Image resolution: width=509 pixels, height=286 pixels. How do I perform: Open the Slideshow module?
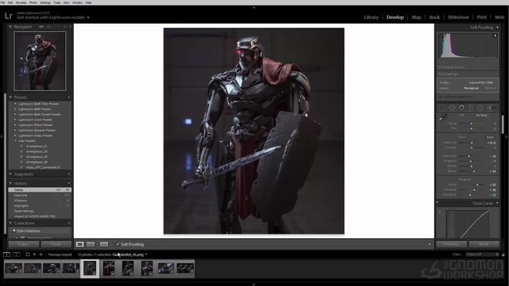pyautogui.click(x=458, y=17)
